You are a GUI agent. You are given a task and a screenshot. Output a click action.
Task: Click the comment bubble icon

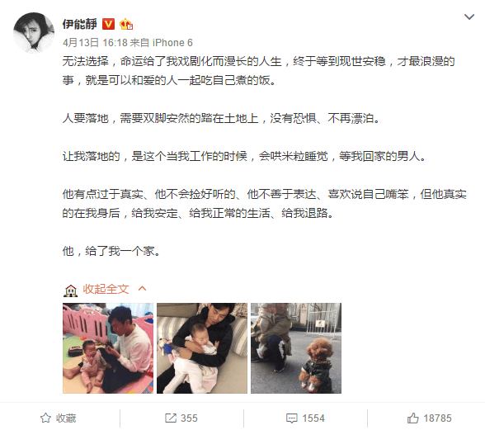coord(292,418)
